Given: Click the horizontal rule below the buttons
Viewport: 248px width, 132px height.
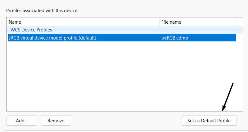Looking at the screenshot, I should tap(124, 130).
